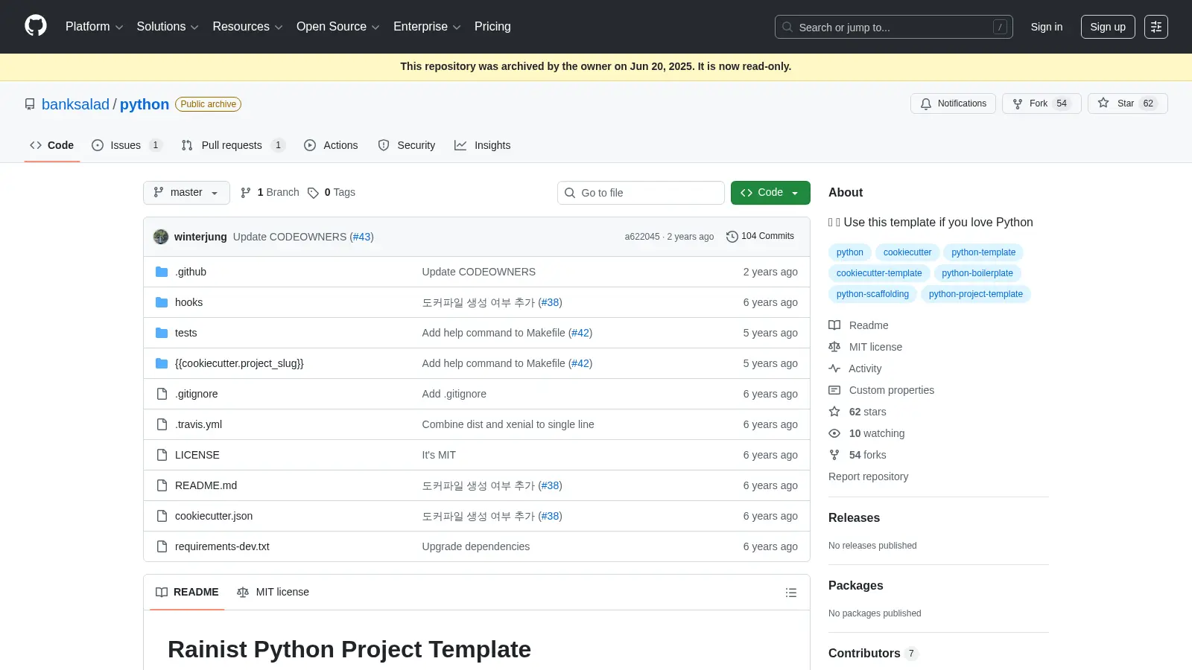The height and width of the screenshot is (670, 1192).
Task: Click the Sign in link
Action: click(x=1047, y=27)
